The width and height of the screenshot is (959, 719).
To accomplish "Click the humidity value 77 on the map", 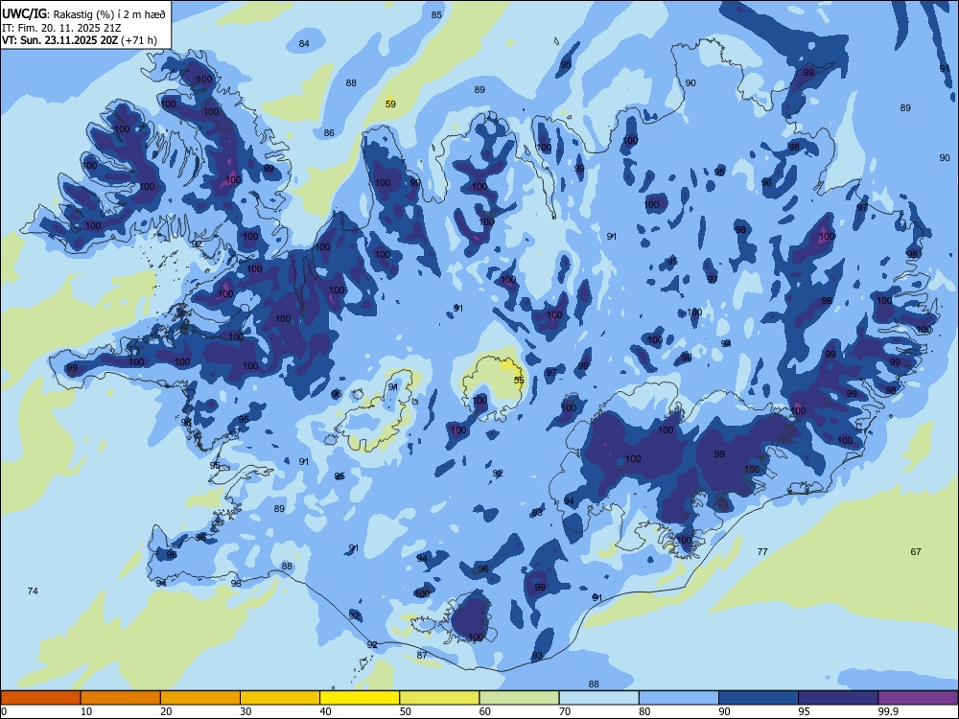I will click(762, 551).
